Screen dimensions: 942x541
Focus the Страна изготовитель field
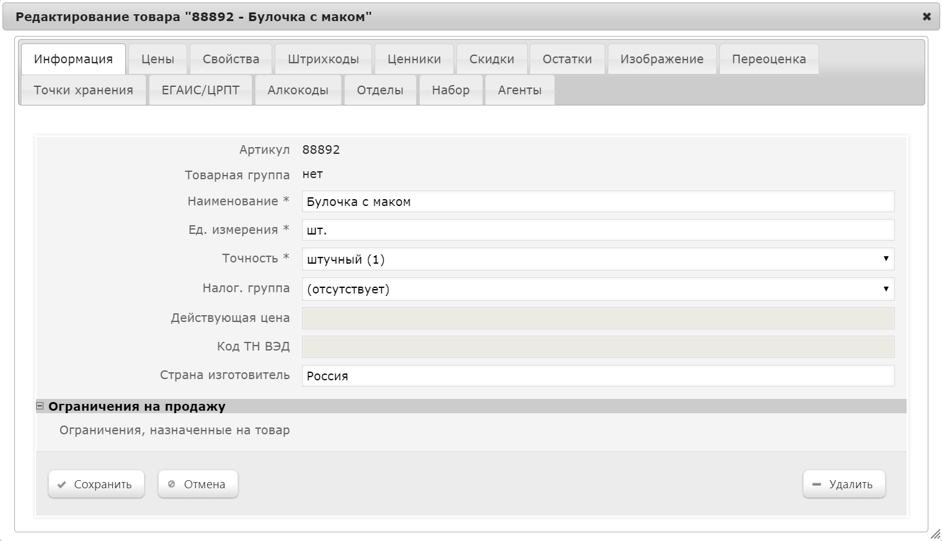coord(598,376)
